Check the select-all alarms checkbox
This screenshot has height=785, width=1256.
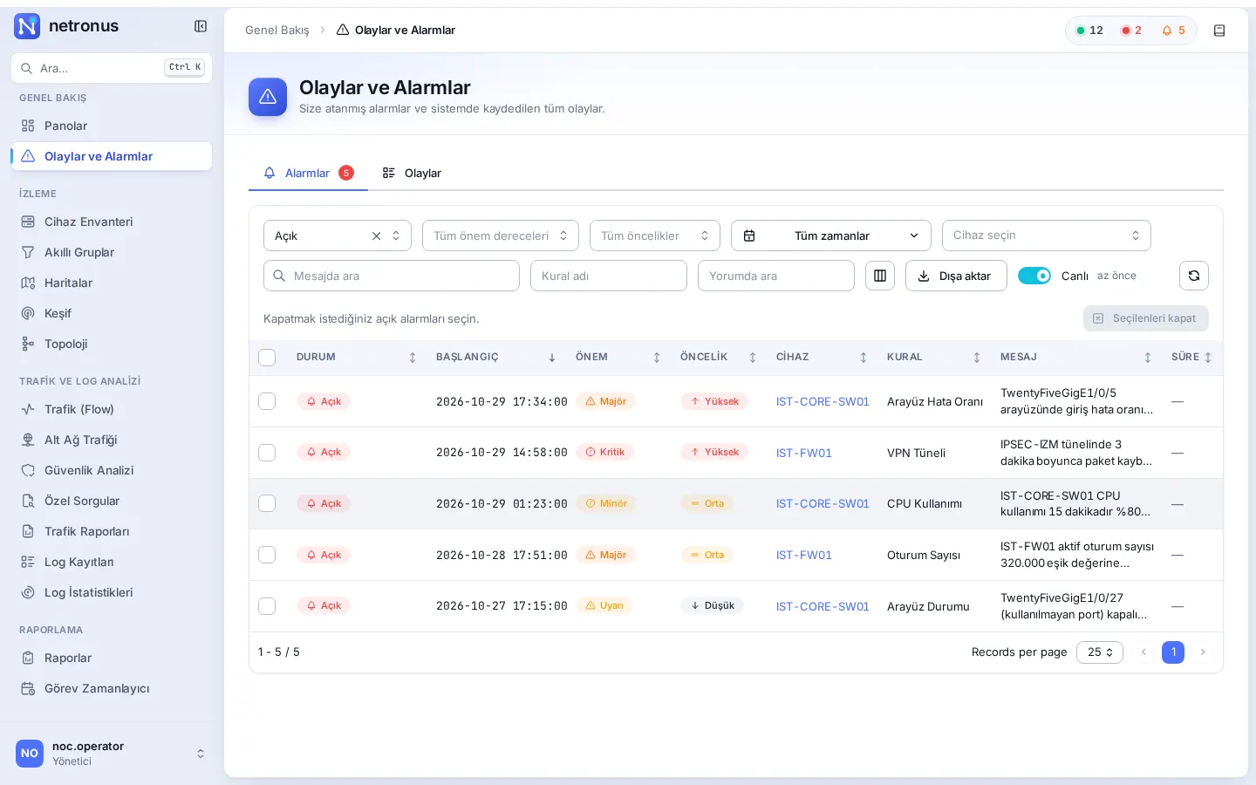[267, 358]
